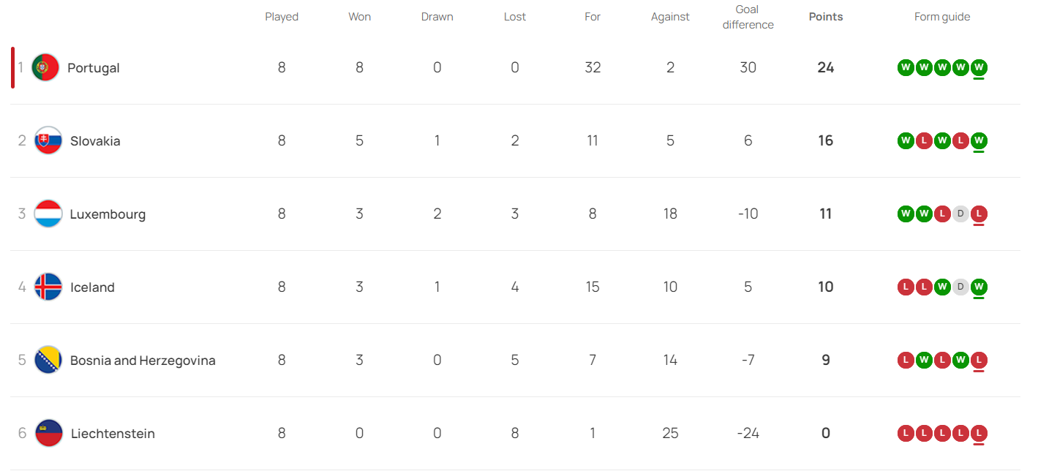Open the Slovakia team link
1038x471 pixels.
coord(95,141)
